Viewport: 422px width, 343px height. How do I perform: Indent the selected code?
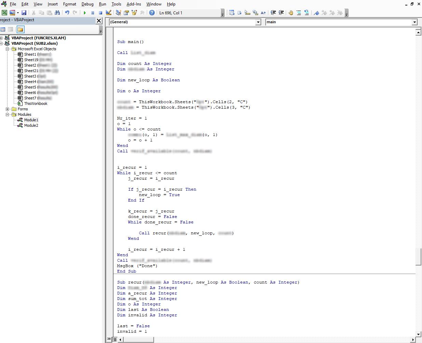pos(273,13)
